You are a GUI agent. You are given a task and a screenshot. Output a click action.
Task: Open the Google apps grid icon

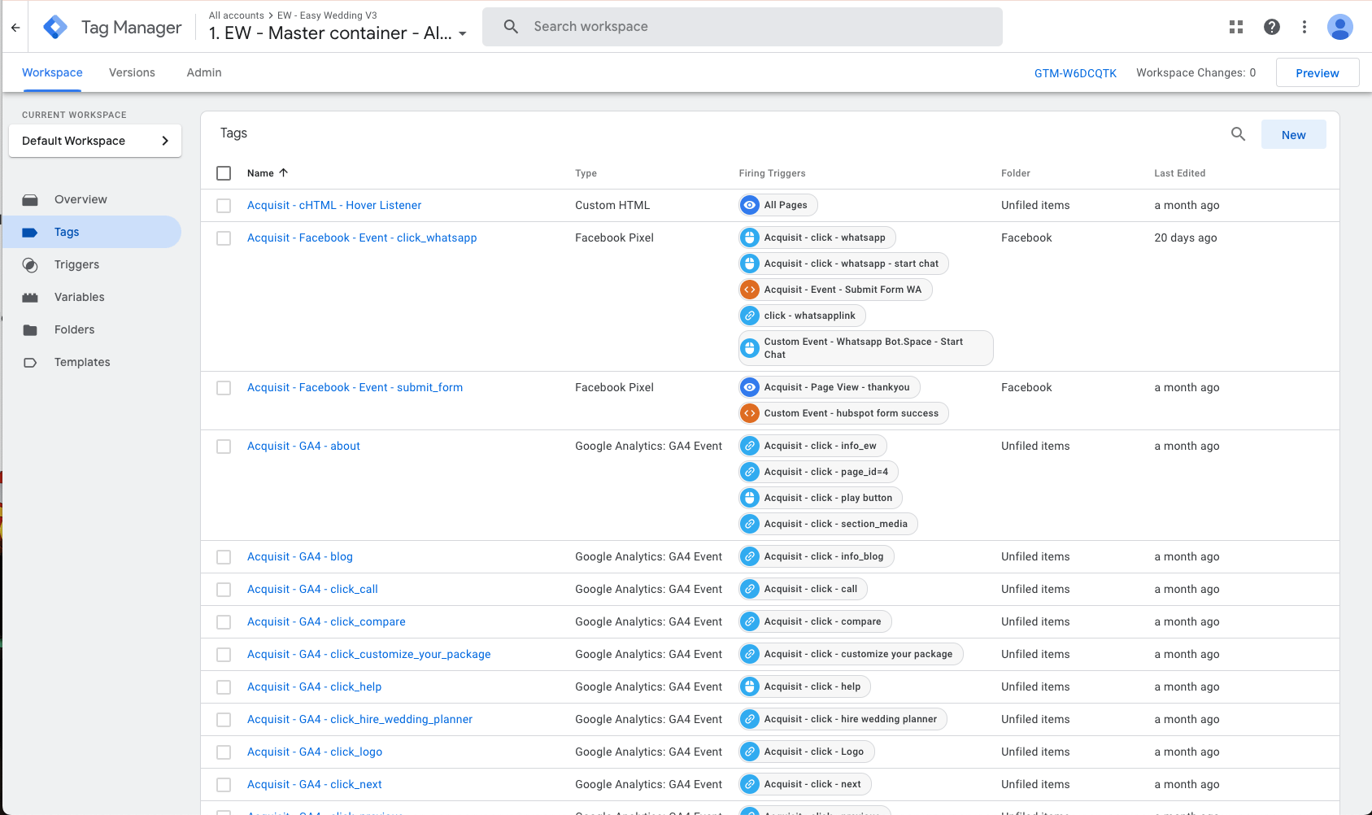pos(1236,27)
